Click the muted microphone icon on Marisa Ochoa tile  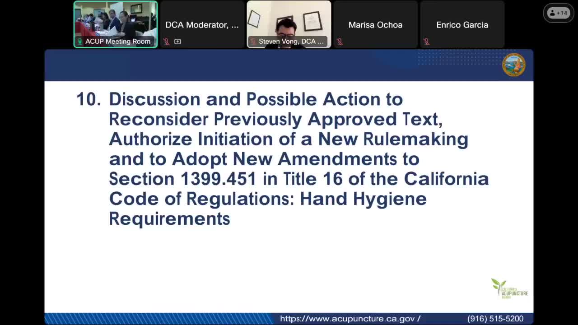pos(340,42)
